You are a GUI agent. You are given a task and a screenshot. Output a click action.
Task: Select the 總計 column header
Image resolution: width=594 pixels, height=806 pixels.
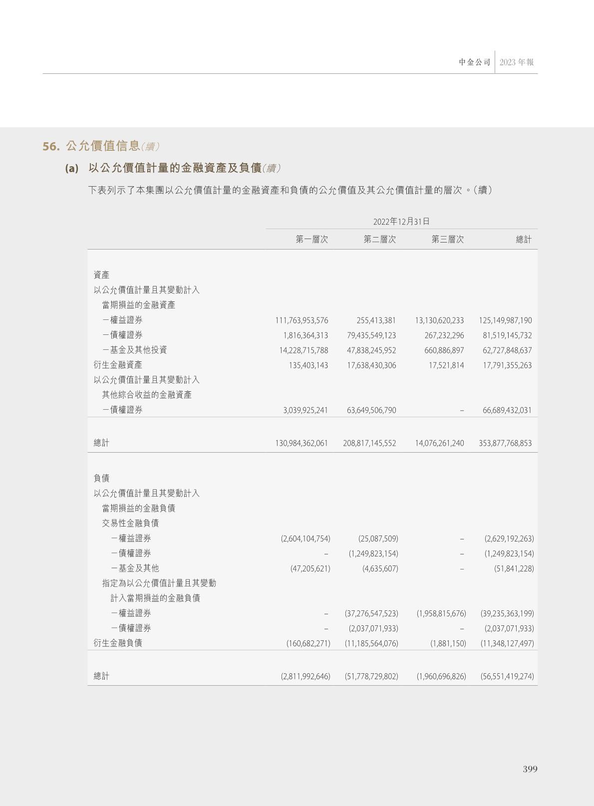pyautogui.click(x=524, y=240)
